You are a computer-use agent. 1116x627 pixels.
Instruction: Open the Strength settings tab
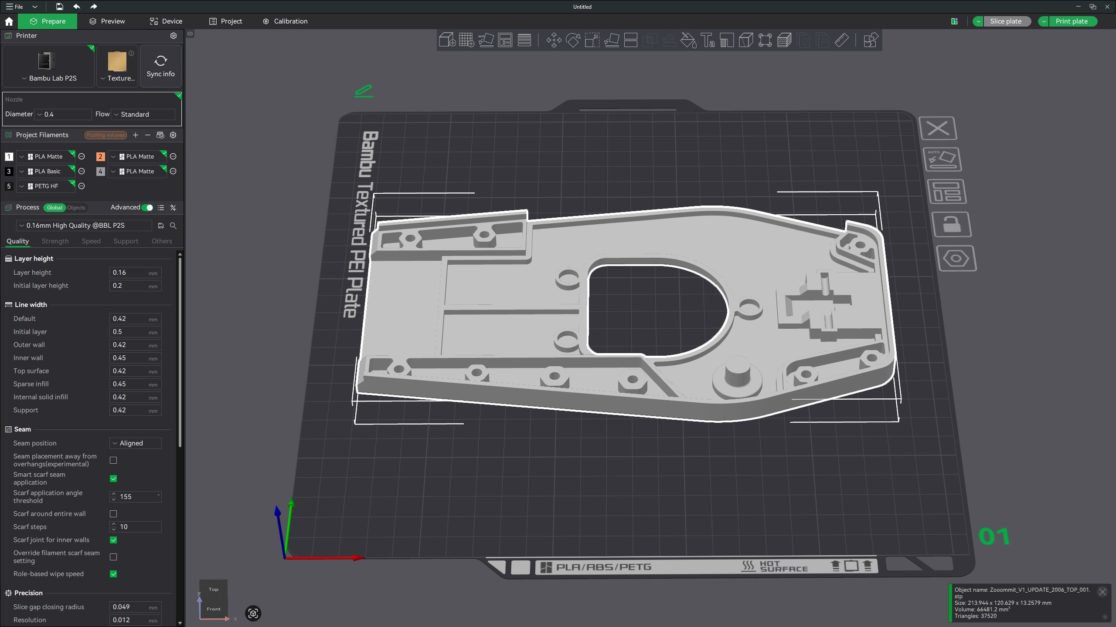point(55,241)
